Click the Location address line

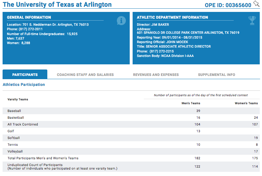tap(48, 24)
